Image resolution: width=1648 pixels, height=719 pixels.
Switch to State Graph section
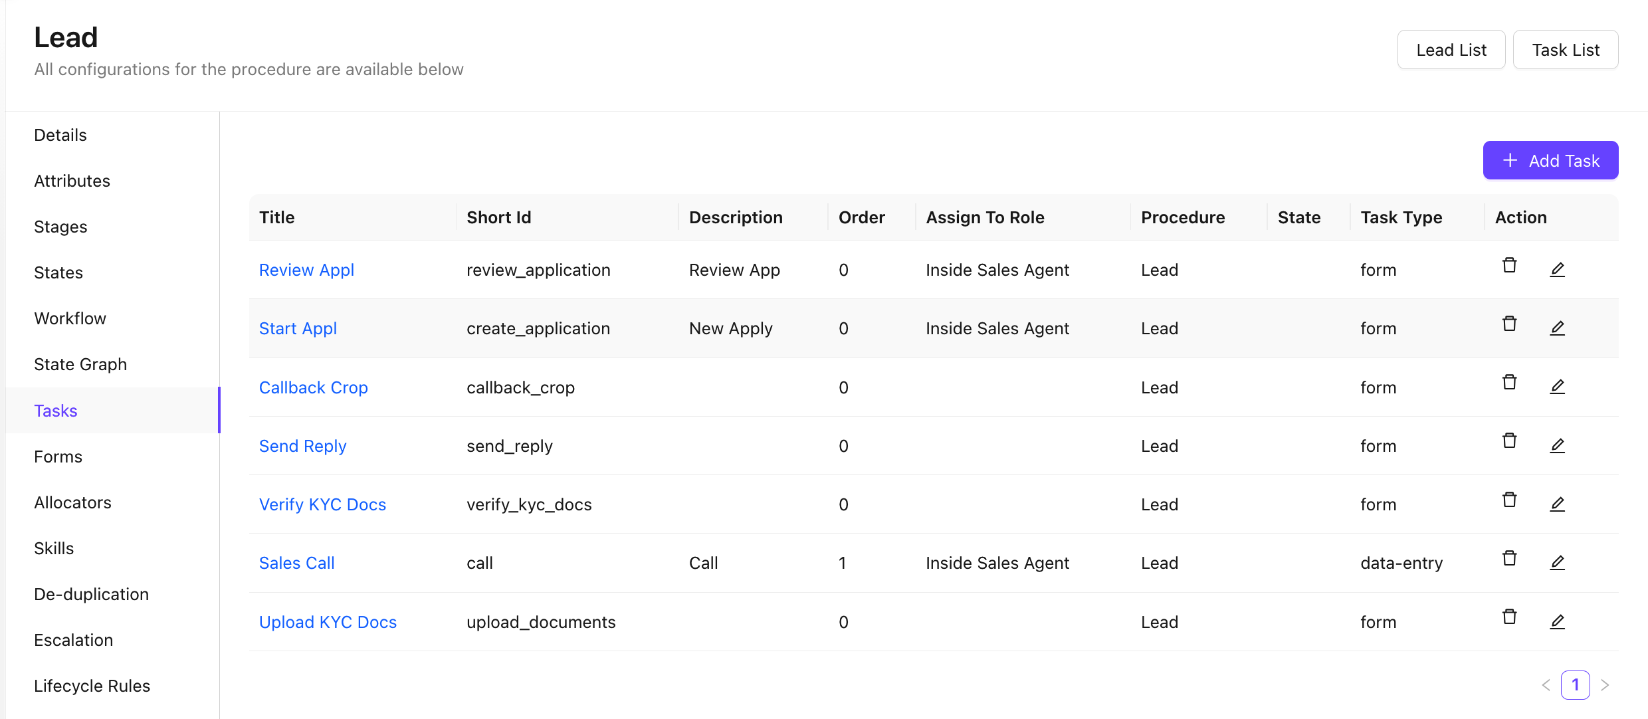pos(80,364)
